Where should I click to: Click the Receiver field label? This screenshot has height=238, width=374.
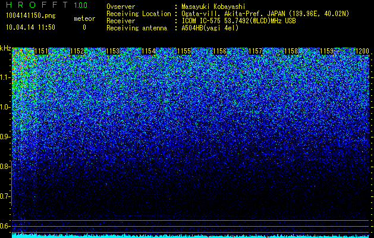121,21
